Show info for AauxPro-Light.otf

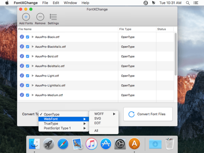pyautogui.click(x=22, y=75)
